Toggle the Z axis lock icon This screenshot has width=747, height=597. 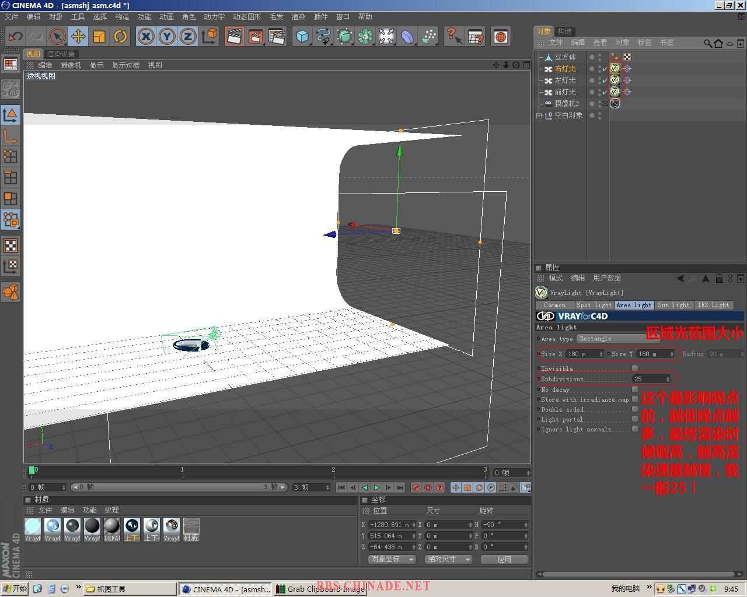187,37
